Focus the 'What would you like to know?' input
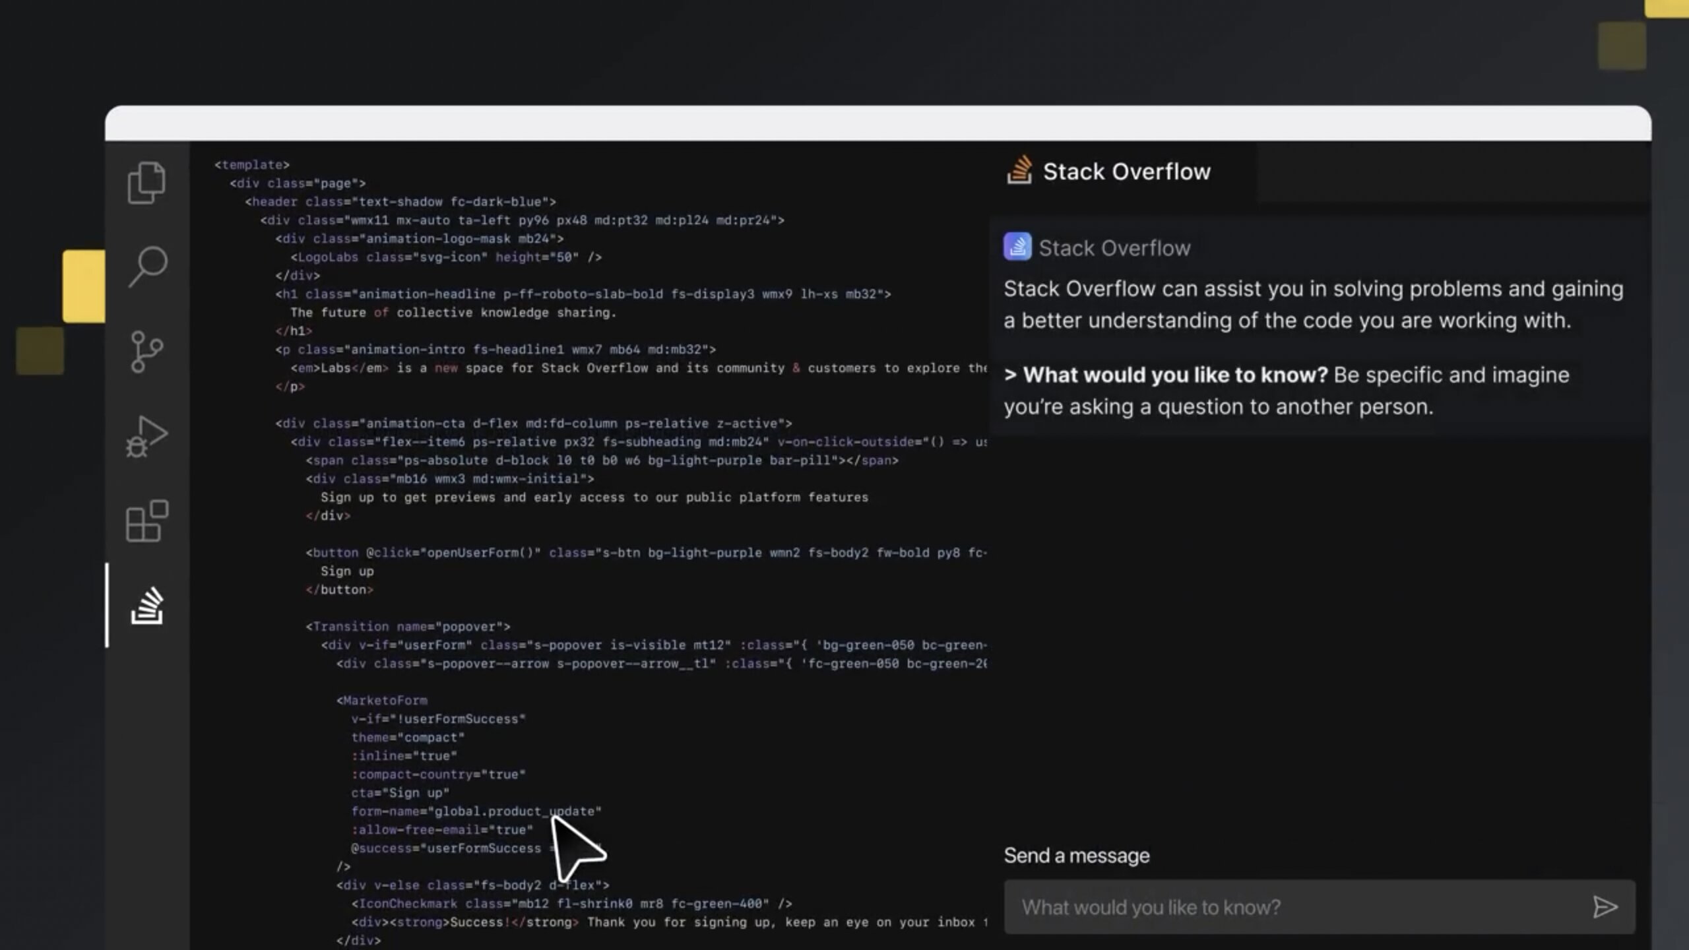The width and height of the screenshot is (1689, 950). point(1320,907)
